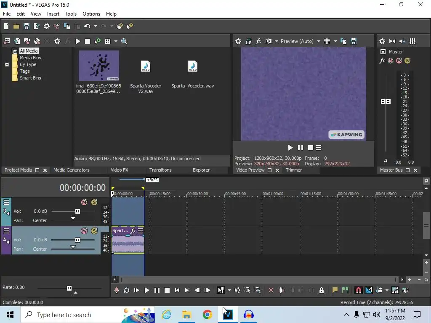Open a project with the folder icon

coord(16,26)
